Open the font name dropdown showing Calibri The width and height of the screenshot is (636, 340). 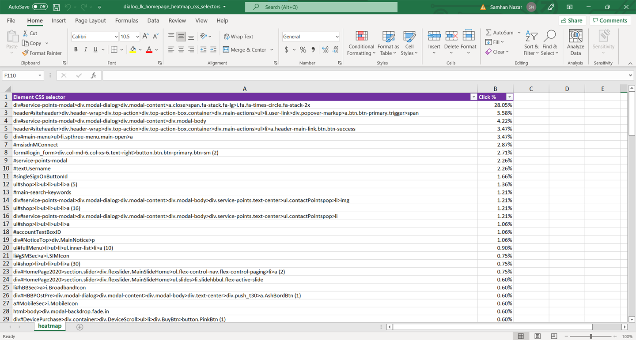click(116, 37)
